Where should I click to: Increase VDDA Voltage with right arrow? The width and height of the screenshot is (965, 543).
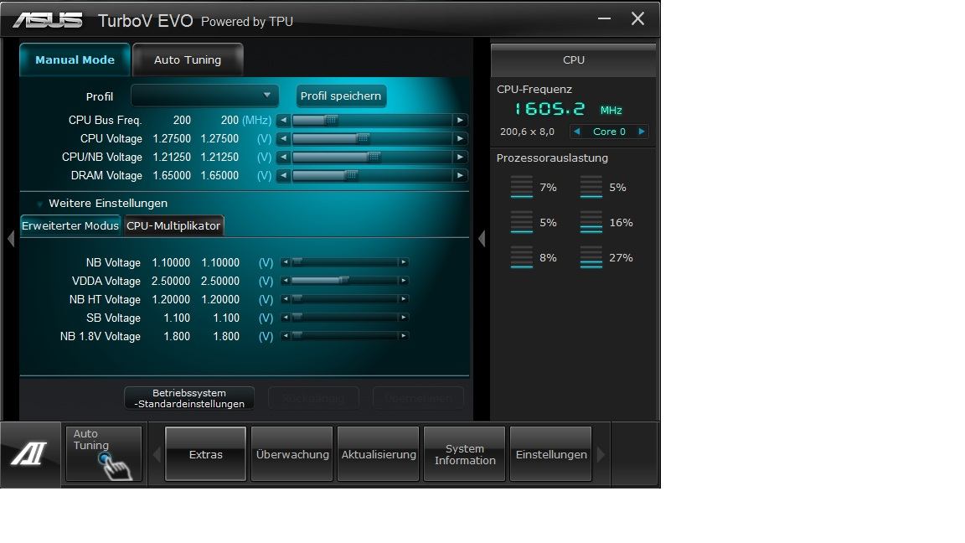(403, 281)
